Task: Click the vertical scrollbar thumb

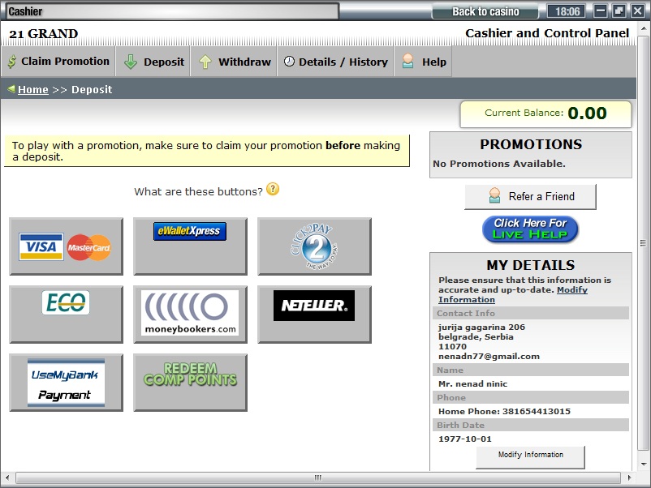Action: coord(643,243)
